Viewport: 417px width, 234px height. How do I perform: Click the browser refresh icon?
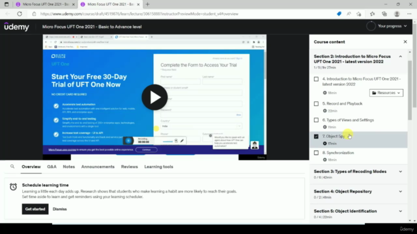click(20, 14)
